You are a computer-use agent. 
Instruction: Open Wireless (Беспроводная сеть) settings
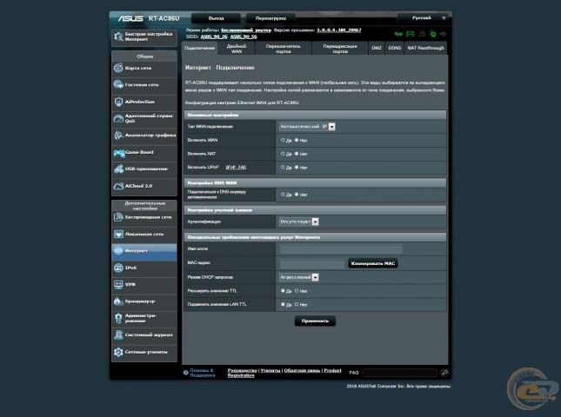tap(144, 217)
